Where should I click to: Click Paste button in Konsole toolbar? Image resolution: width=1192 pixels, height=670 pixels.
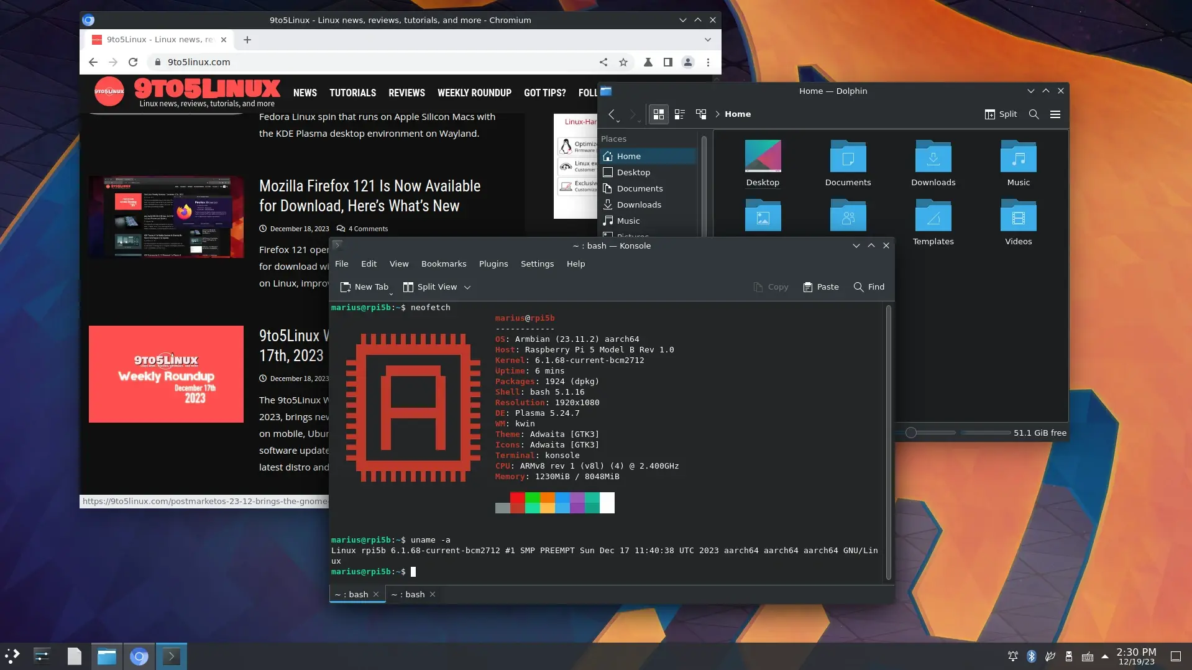pyautogui.click(x=821, y=287)
